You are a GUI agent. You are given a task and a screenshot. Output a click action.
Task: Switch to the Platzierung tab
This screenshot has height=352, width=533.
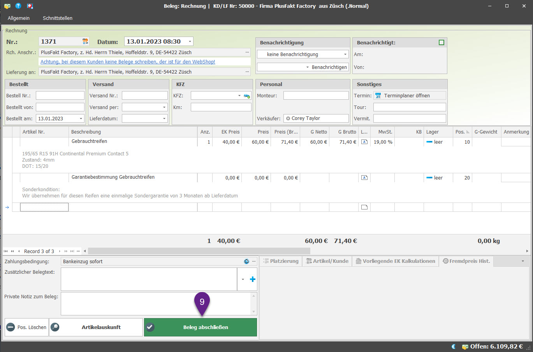pyautogui.click(x=281, y=261)
